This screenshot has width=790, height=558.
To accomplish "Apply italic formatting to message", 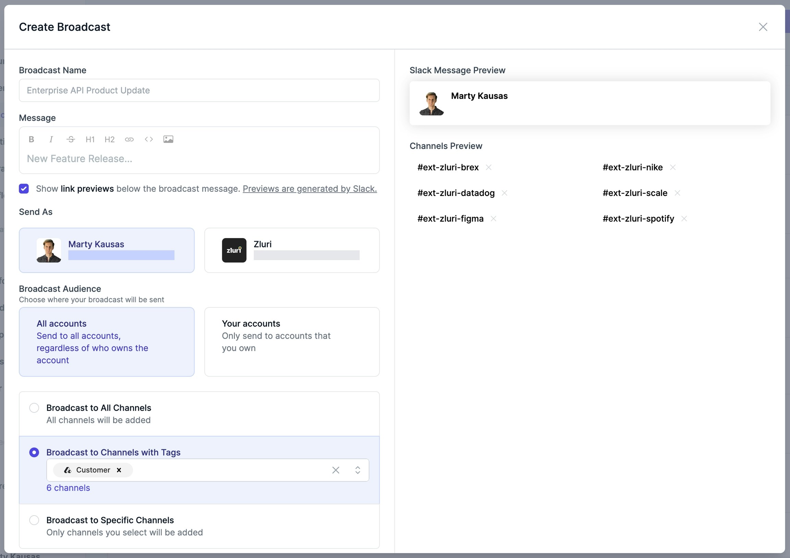I will (x=51, y=139).
